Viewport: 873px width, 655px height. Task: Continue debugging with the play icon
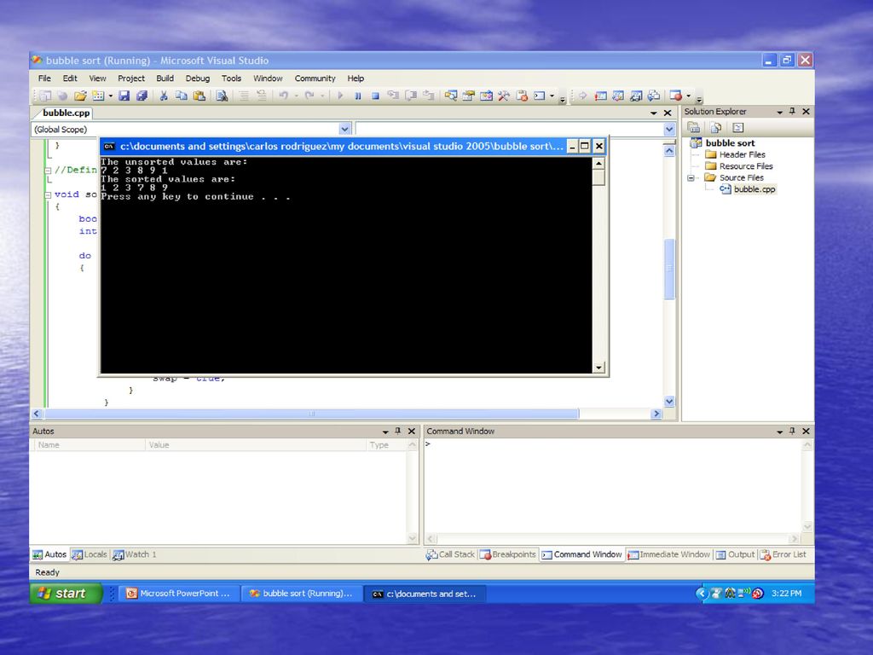(x=340, y=96)
